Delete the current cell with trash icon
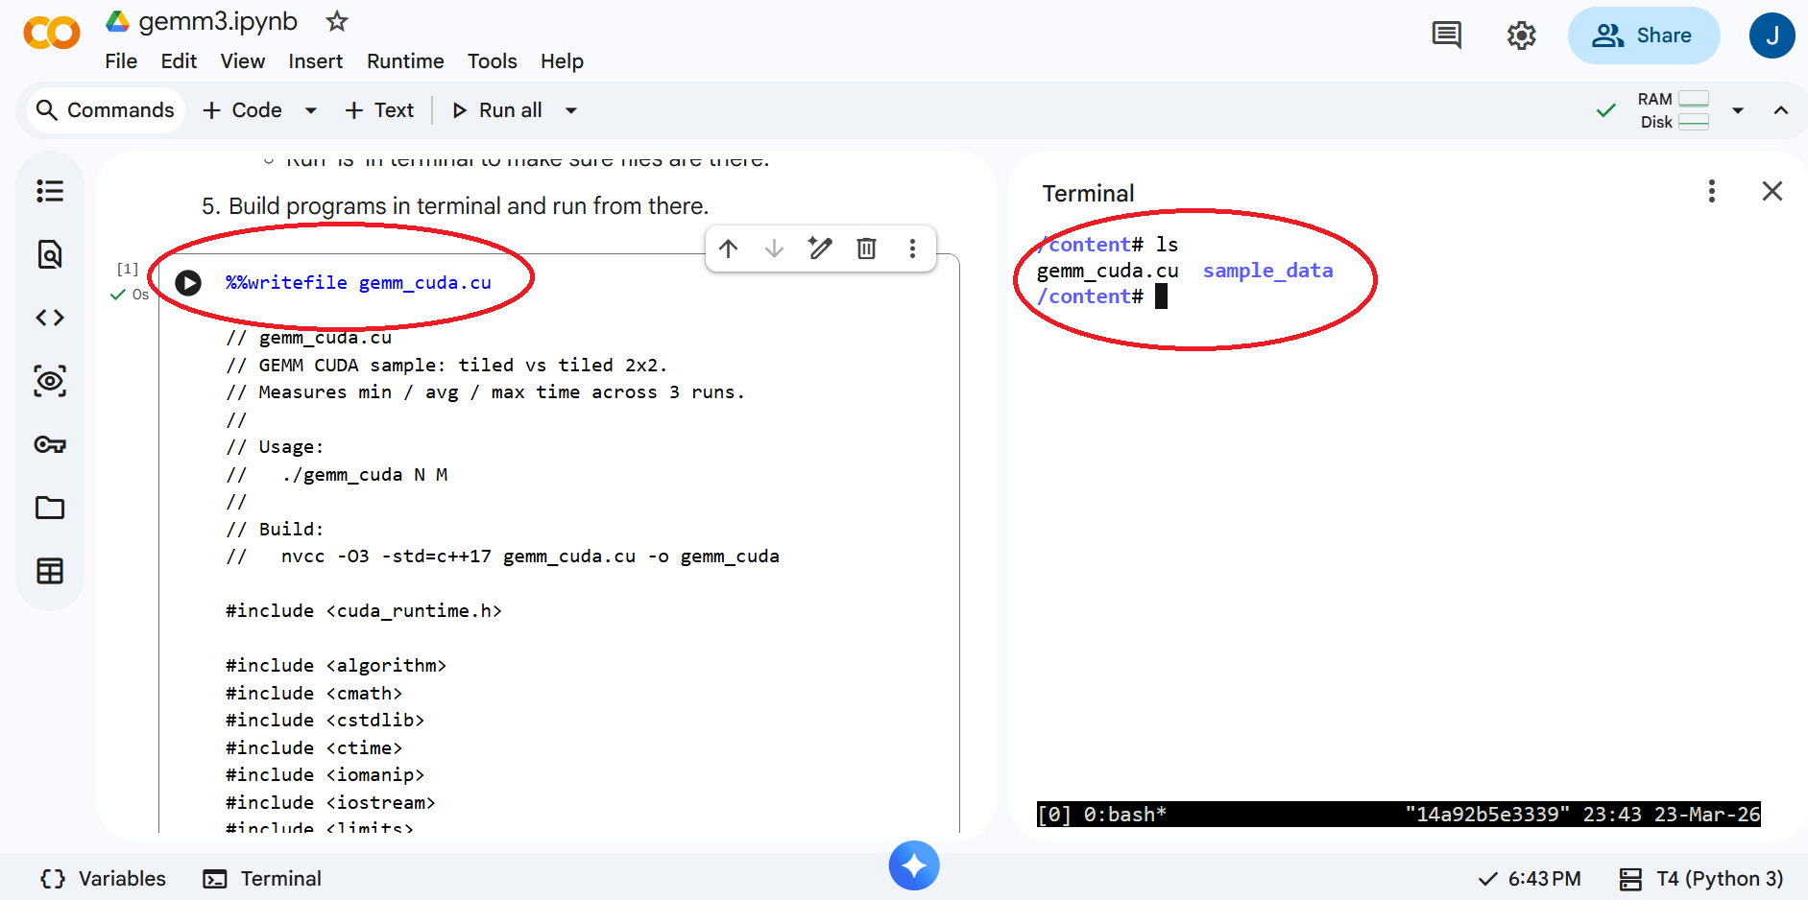 [866, 249]
